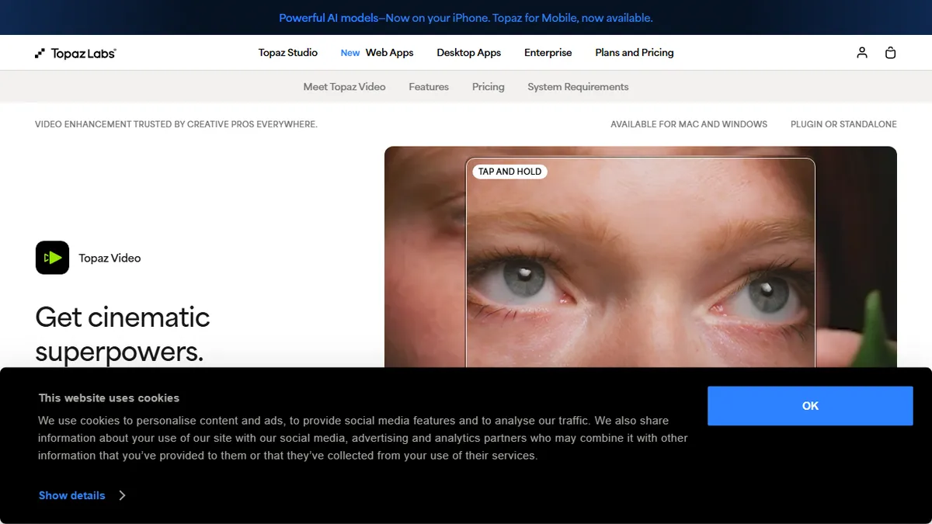This screenshot has height=524, width=932.
Task: Open the shopping bag cart icon
Action: 891,53
